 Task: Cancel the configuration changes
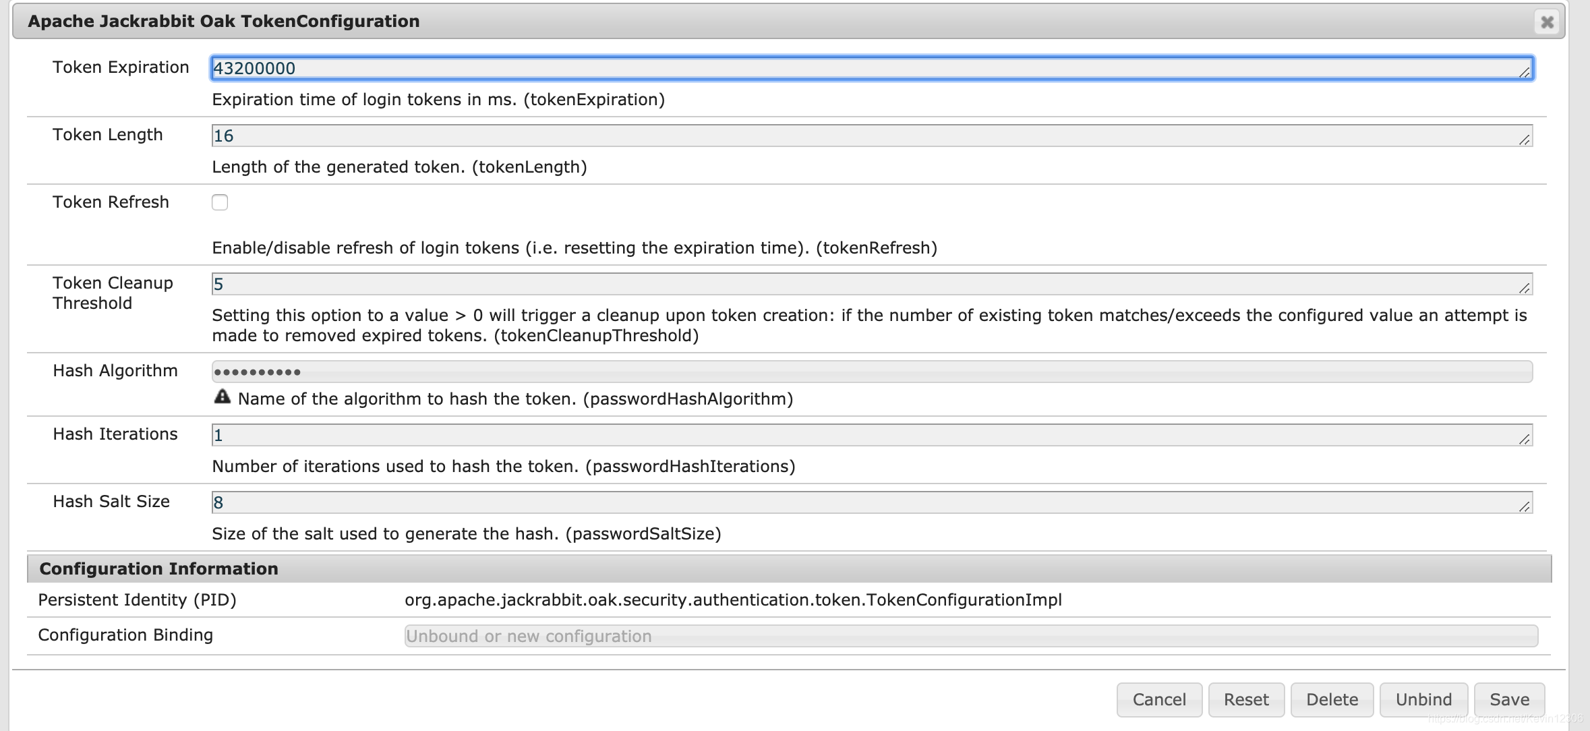pyautogui.click(x=1159, y=699)
